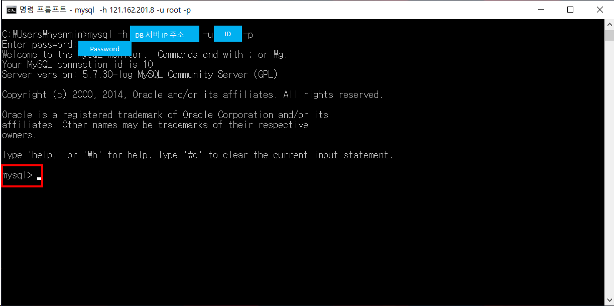Viewport: 614px width, 306px height.
Task: Click the Copyright Oracle line
Action: tap(192, 94)
